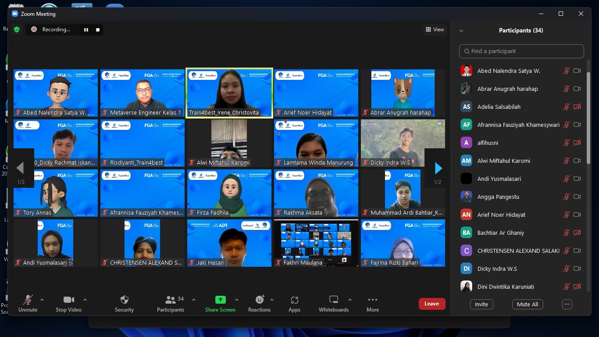The width and height of the screenshot is (599, 337).
Task: Open the ellipsis menu beside Mute All
Action: (x=567, y=304)
